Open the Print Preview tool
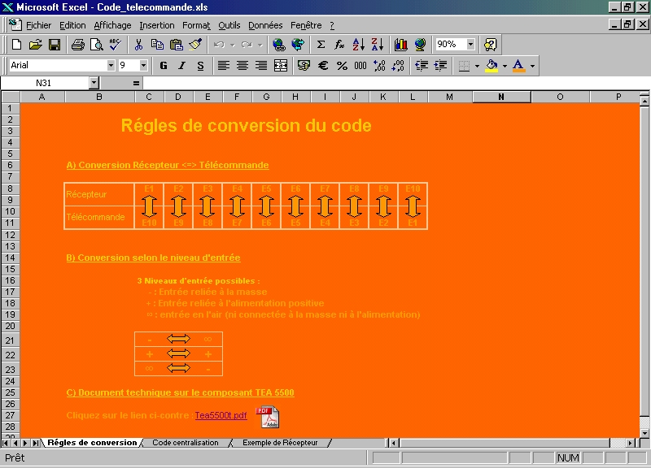The height and width of the screenshot is (468, 651). (x=96, y=45)
